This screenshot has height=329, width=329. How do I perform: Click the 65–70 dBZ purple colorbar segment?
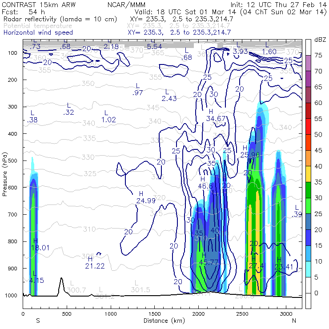(x=308, y=79)
